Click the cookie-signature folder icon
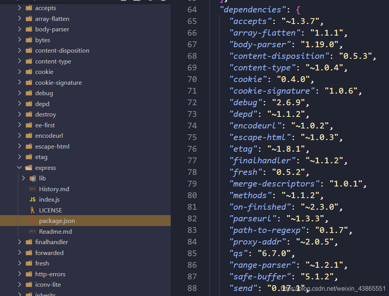Screen dimensions: 389x296 [x=29, y=82]
